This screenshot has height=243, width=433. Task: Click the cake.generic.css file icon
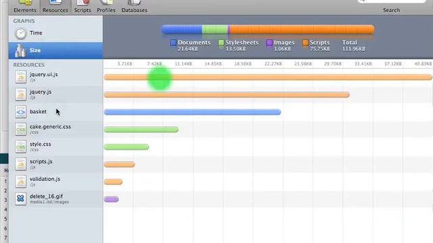[x=21, y=129]
